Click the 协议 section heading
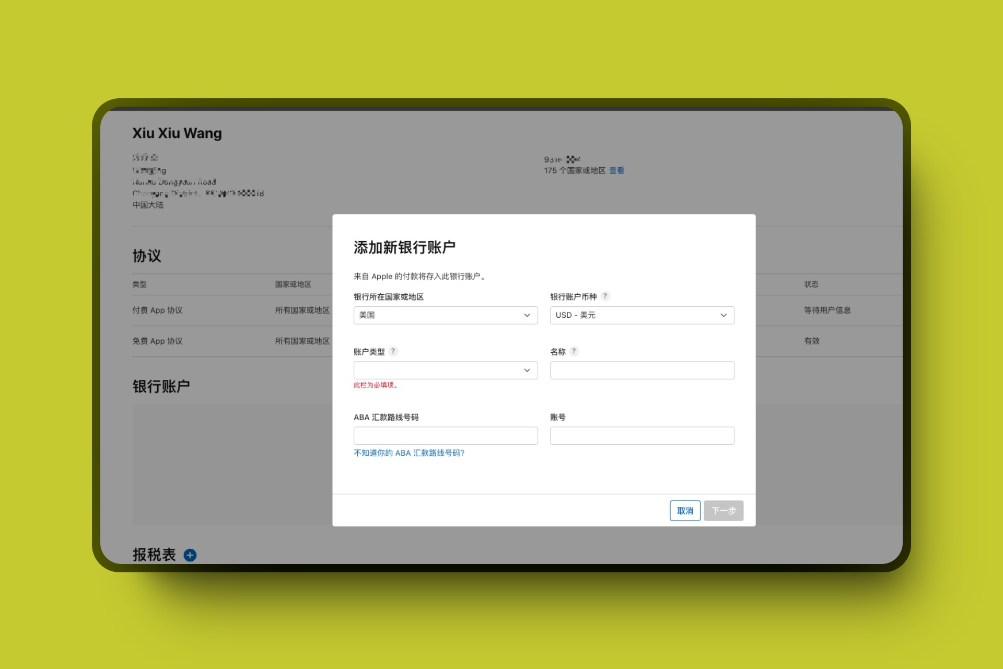This screenshot has height=669, width=1003. point(147,256)
